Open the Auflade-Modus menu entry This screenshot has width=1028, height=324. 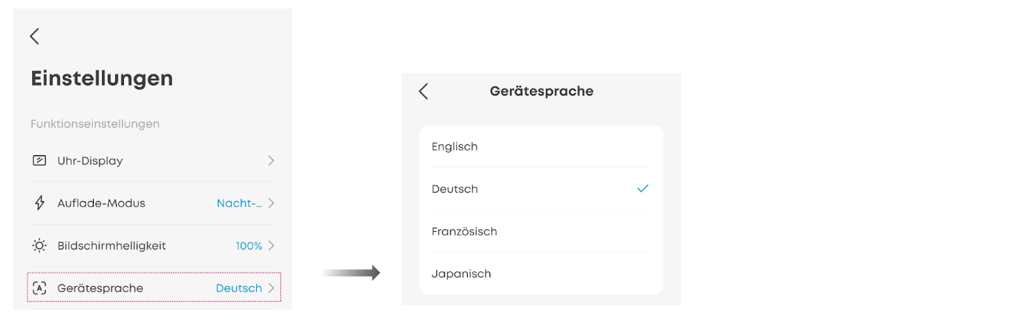(102, 203)
